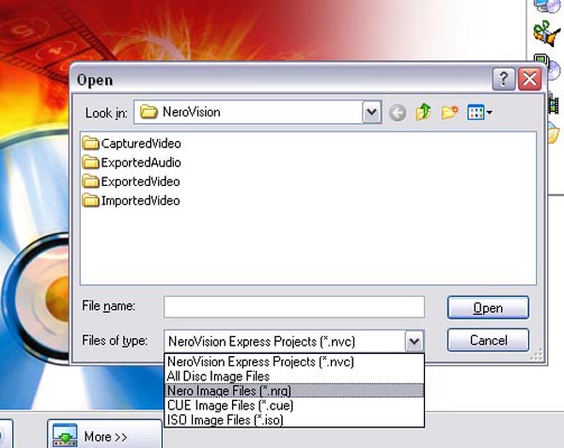
Task: Close the Open dialog
Action: pos(530,79)
